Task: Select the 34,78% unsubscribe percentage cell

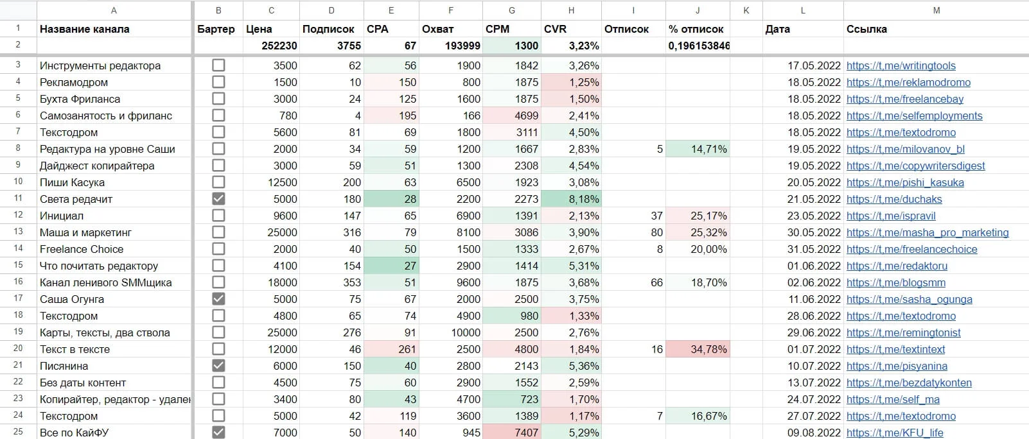Action: tap(698, 349)
